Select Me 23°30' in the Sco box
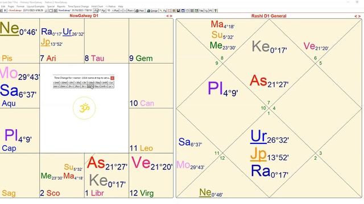The width and height of the screenshot is (364, 204). [x=52, y=176]
